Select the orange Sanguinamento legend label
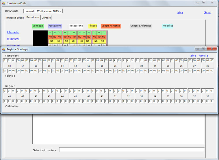 coord(111,26)
